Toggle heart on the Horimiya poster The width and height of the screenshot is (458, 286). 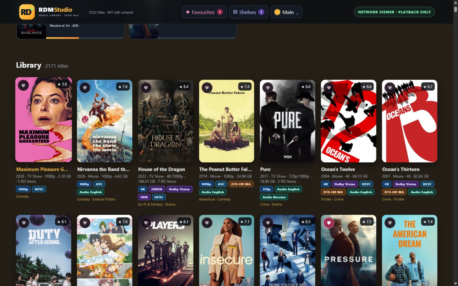tap(85, 223)
